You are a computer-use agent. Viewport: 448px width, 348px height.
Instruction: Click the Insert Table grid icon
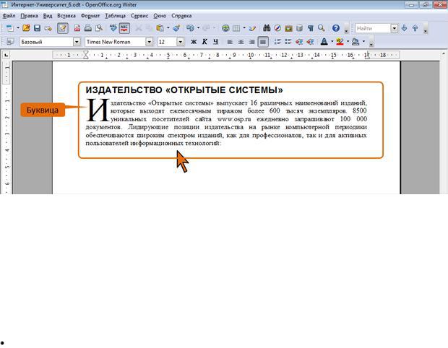click(236, 28)
